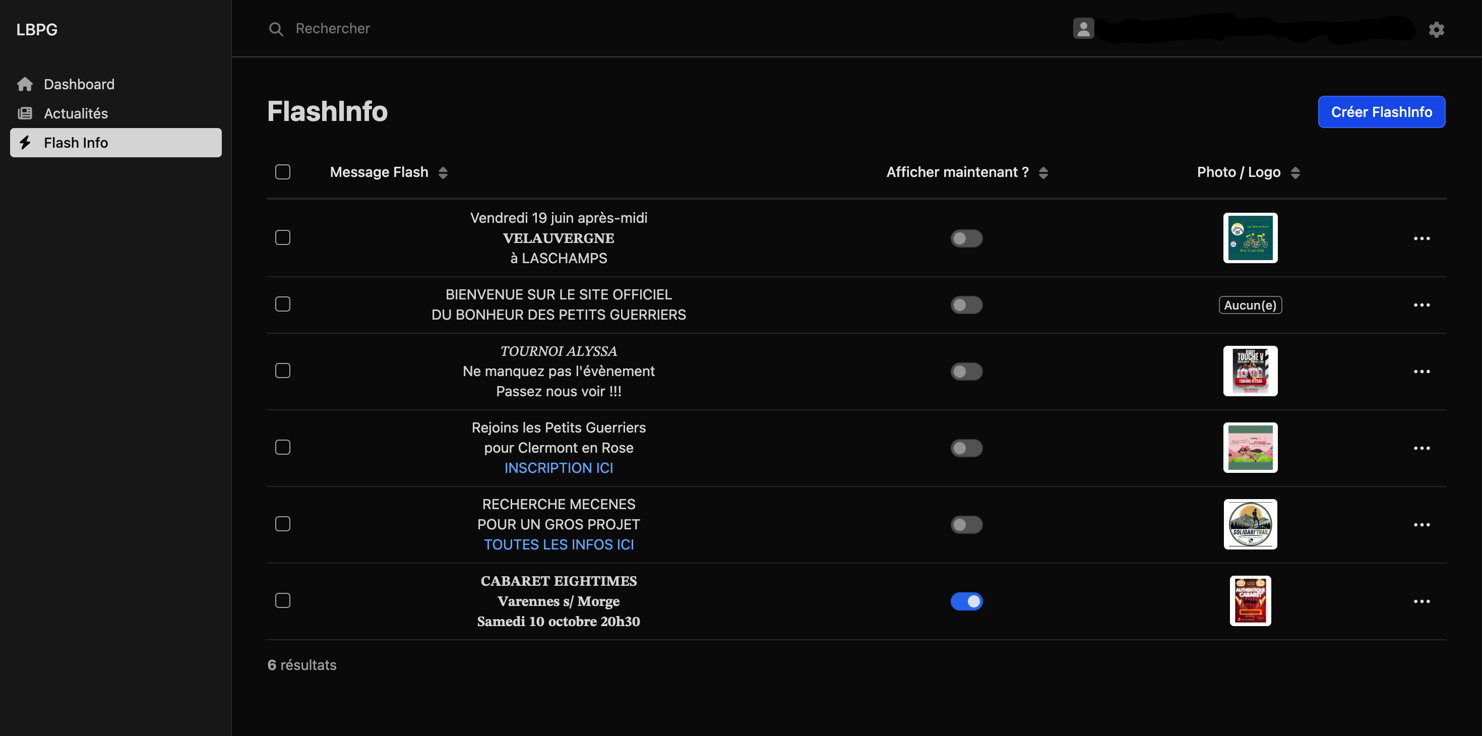1482x736 pixels.
Task: Sort by Message Flash column arrows
Action: pos(443,172)
